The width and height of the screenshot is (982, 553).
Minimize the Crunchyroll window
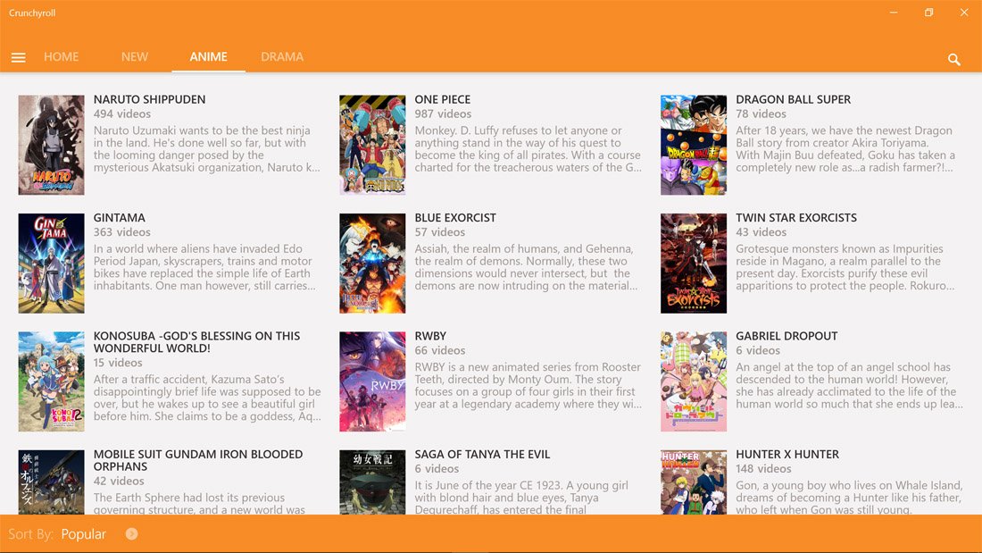tap(894, 13)
